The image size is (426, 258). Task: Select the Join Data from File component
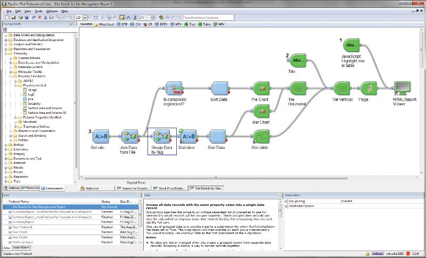(130, 137)
